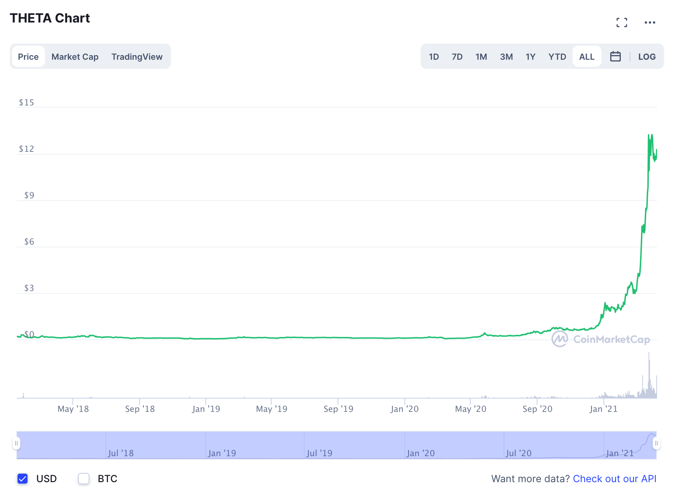Viewport: 676px width, 492px height.
Task: Toggle LOG scale for the chart
Action: click(x=647, y=56)
